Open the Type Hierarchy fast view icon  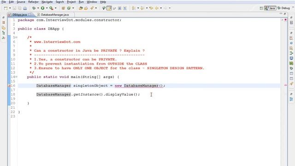pyautogui.click(x=4, y=33)
